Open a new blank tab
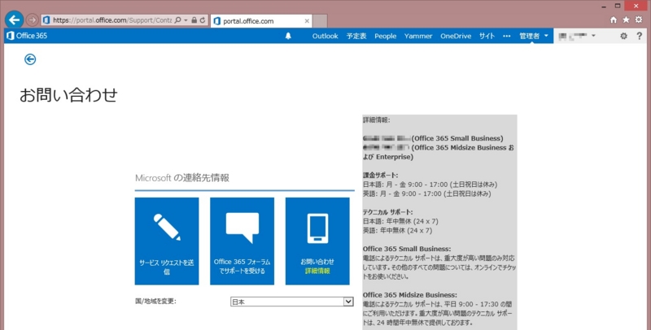This screenshot has width=651, height=330. pyautogui.click(x=320, y=21)
